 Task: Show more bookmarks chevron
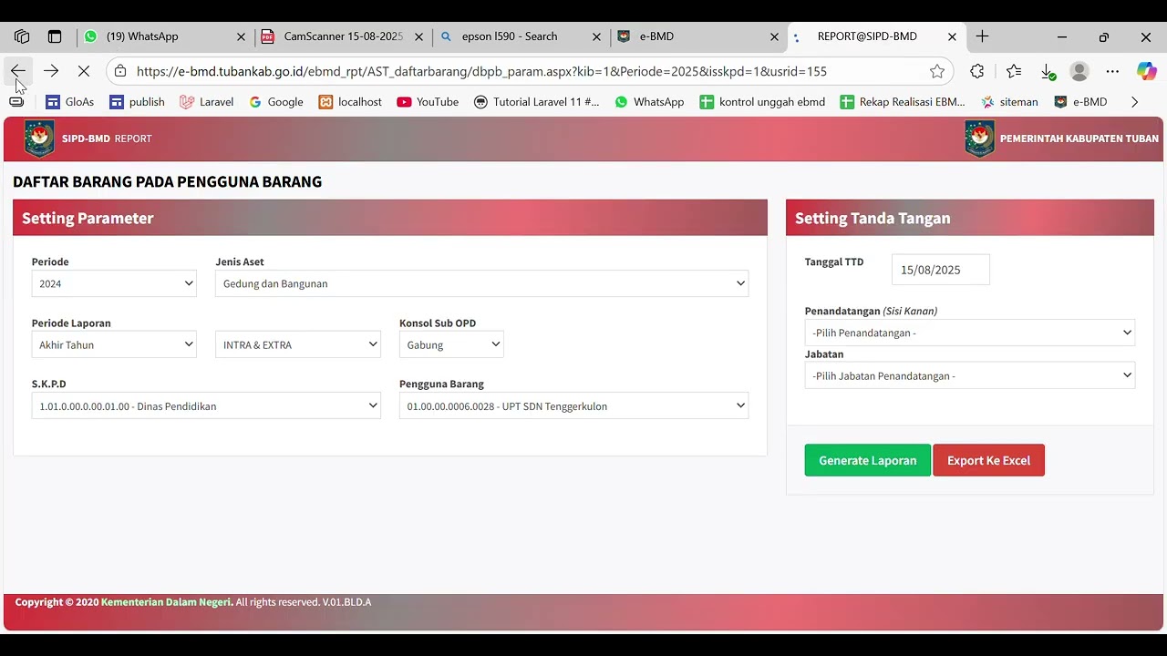1134,102
